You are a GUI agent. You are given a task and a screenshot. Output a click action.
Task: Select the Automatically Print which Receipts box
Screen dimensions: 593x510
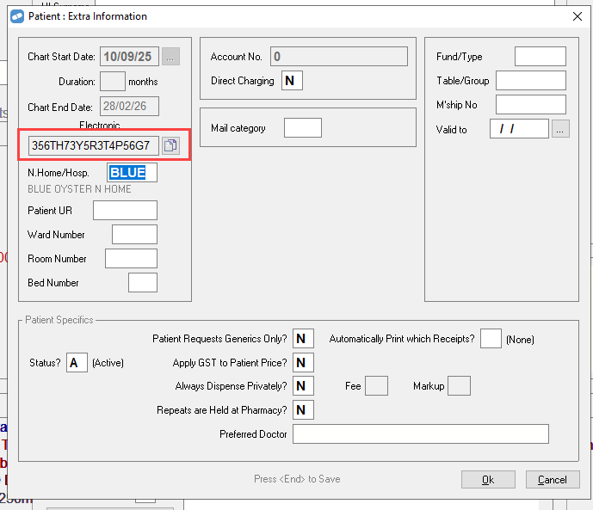pos(491,339)
